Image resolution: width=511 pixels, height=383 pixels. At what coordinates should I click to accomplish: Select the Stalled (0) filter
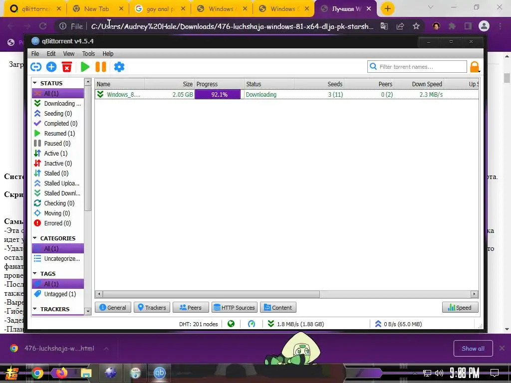[x=58, y=173]
